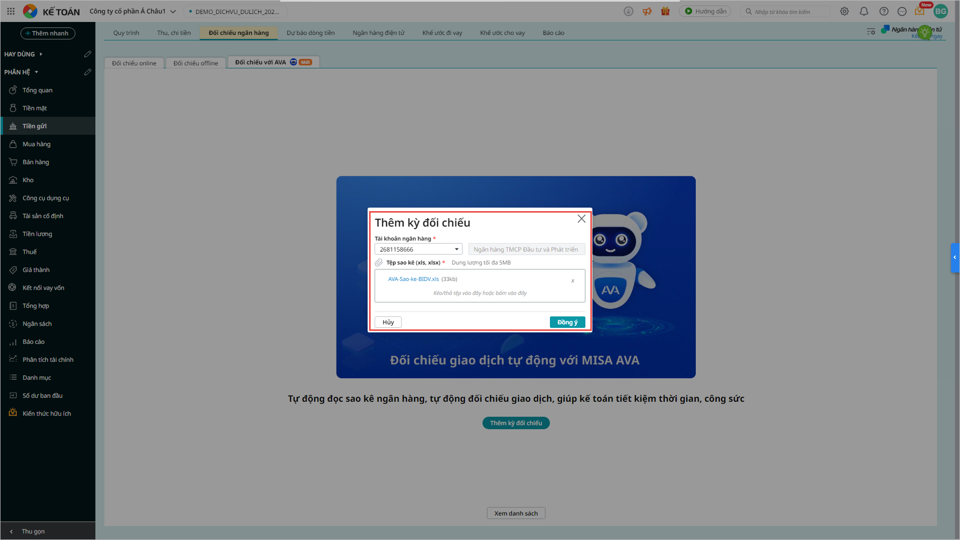Open Giá thành in the sidebar

[x=48, y=270]
